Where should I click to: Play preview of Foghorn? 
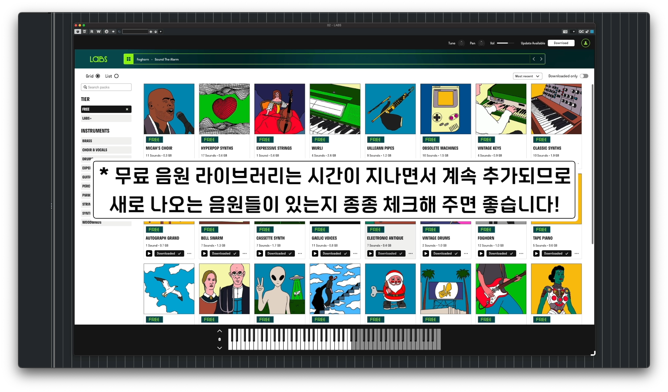pos(481,254)
